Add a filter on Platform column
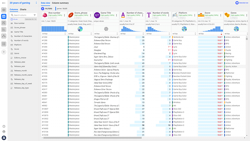This screenshot has width=250, height=141. pyautogui.click(x=175, y=34)
